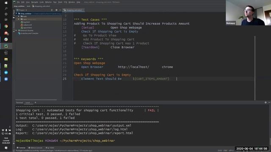
Task: Hide the Terminal panel with minus icon
Action: 269,103
